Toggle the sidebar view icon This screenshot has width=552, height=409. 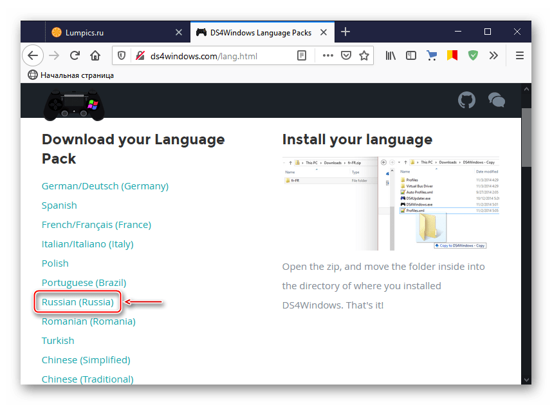(x=411, y=55)
